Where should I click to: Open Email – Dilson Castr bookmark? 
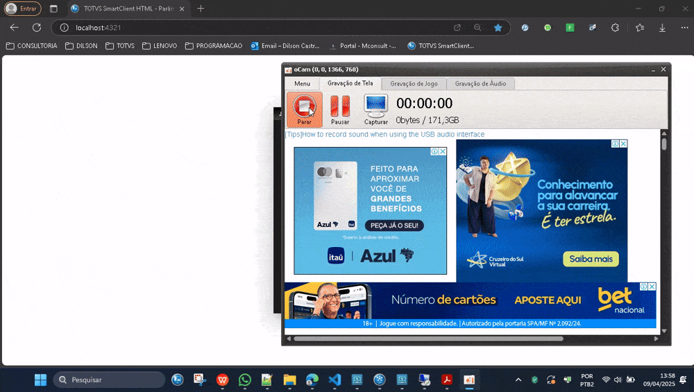tap(285, 46)
